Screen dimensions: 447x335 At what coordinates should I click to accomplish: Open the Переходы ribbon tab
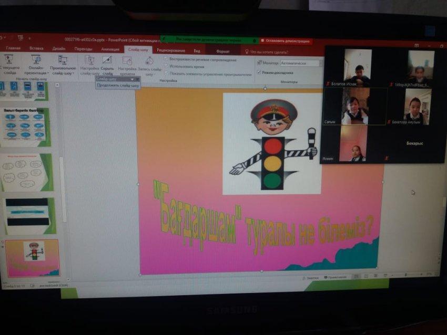(83, 49)
